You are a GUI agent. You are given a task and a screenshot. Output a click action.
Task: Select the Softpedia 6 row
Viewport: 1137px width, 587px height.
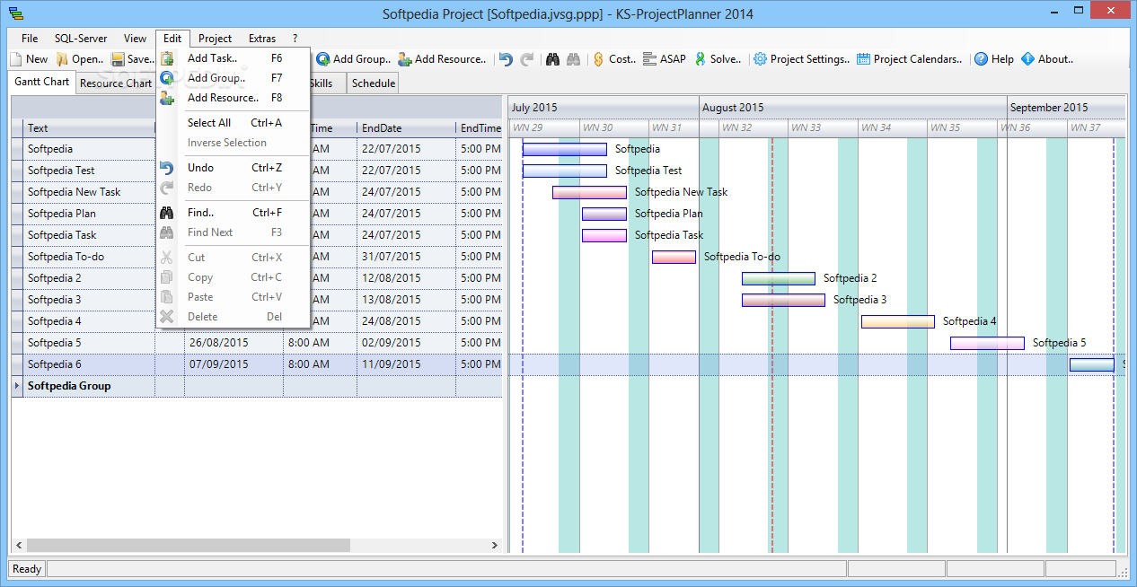(257, 364)
